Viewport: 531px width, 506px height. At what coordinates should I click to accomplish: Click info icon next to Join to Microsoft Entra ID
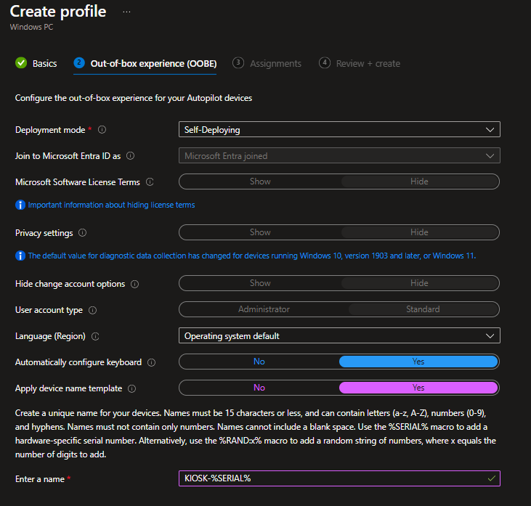coord(130,156)
